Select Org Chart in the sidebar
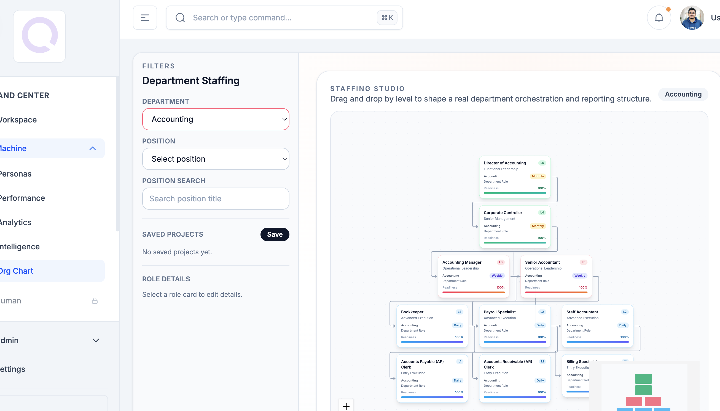The width and height of the screenshot is (720, 411). coord(17,271)
